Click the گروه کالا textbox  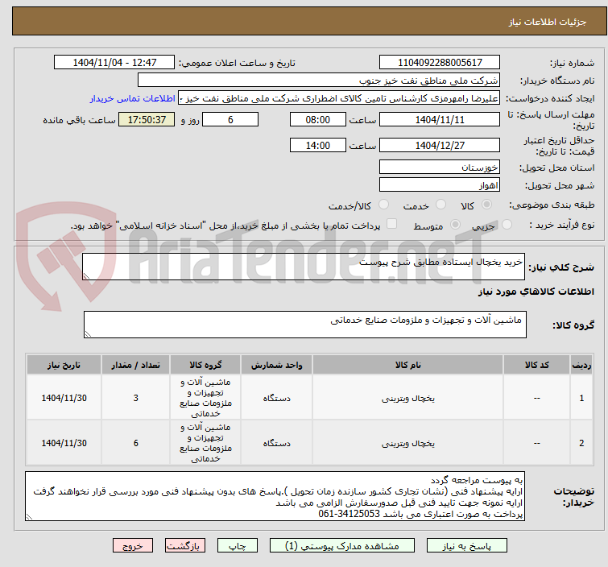point(304,325)
